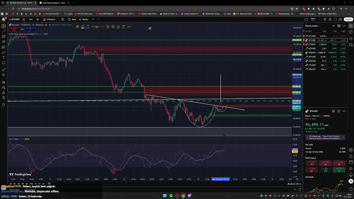Select the SOLUSD row in the watchlist
Image resolution: width=354 pixels, height=199 pixels.
tap(325, 69)
